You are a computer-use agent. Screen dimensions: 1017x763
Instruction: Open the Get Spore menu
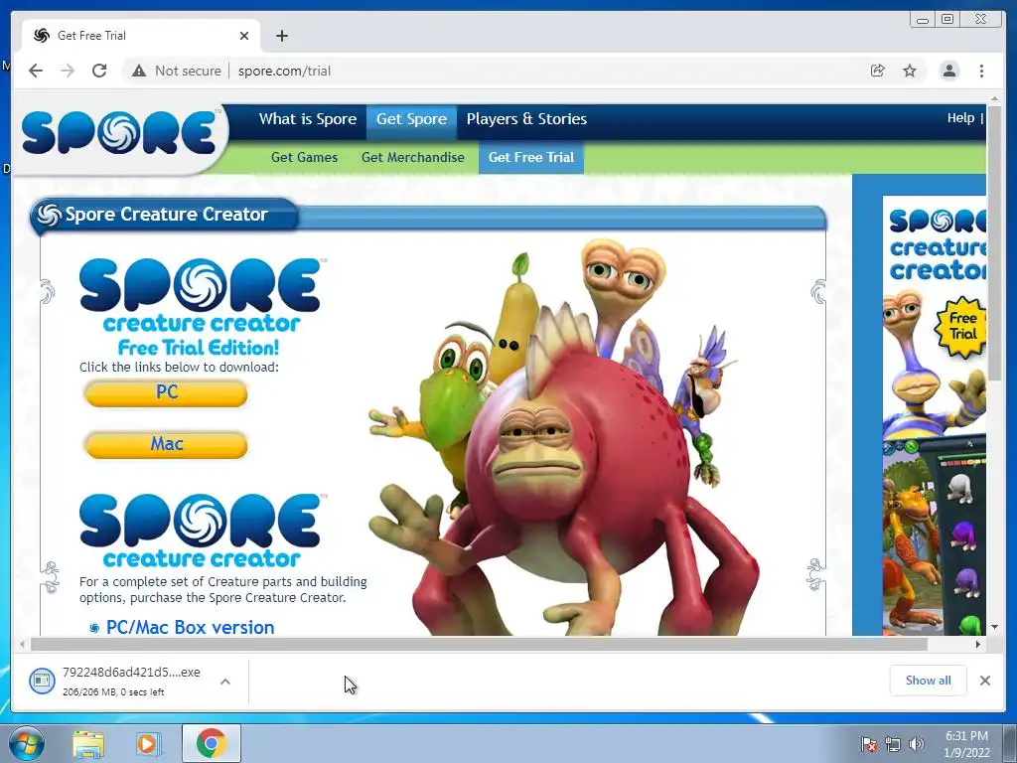[x=411, y=119]
